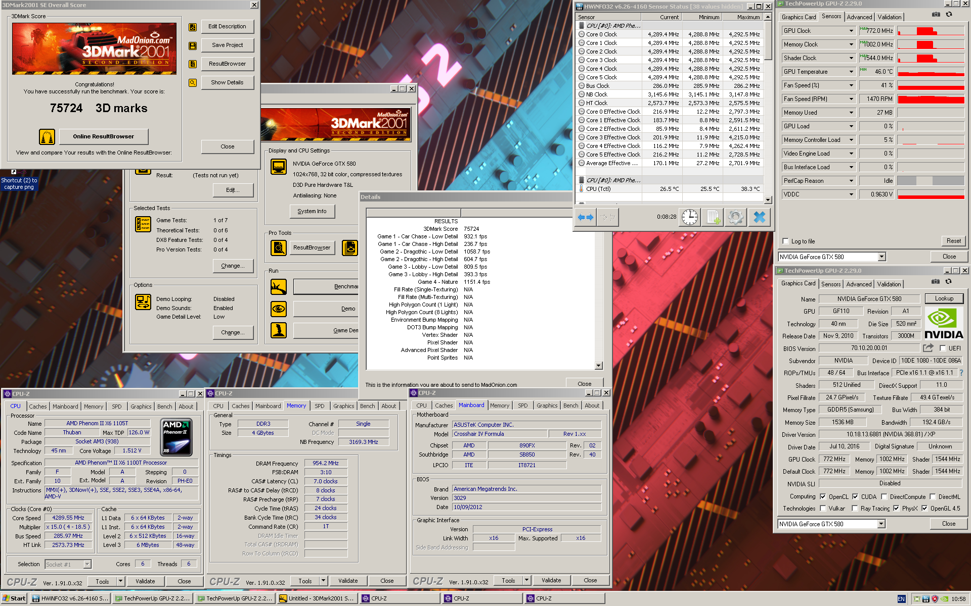Open the GPU Temperature sensor dropdown
Image resolution: width=971 pixels, height=606 pixels.
(851, 72)
